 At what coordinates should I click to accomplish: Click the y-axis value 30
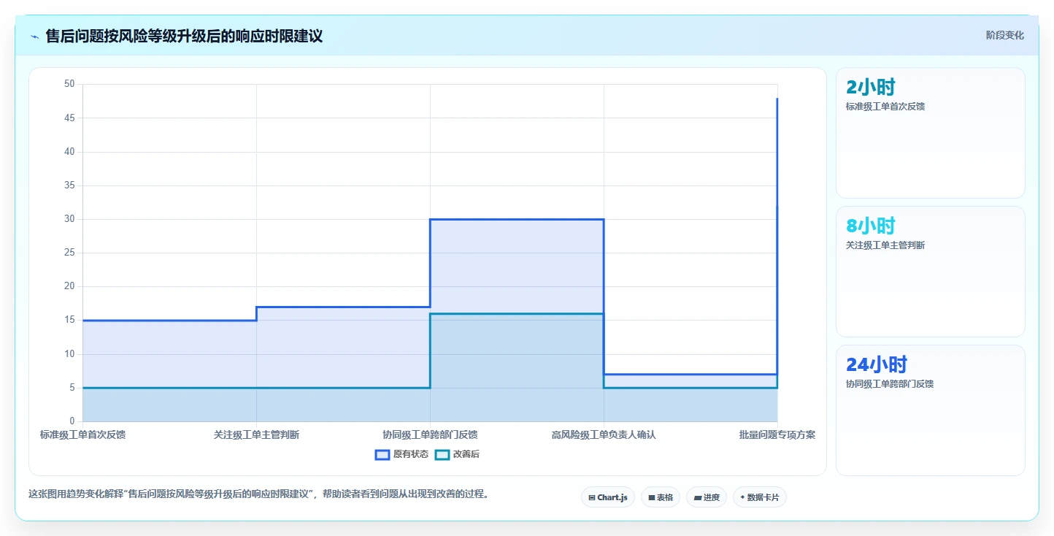pos(70,219)
